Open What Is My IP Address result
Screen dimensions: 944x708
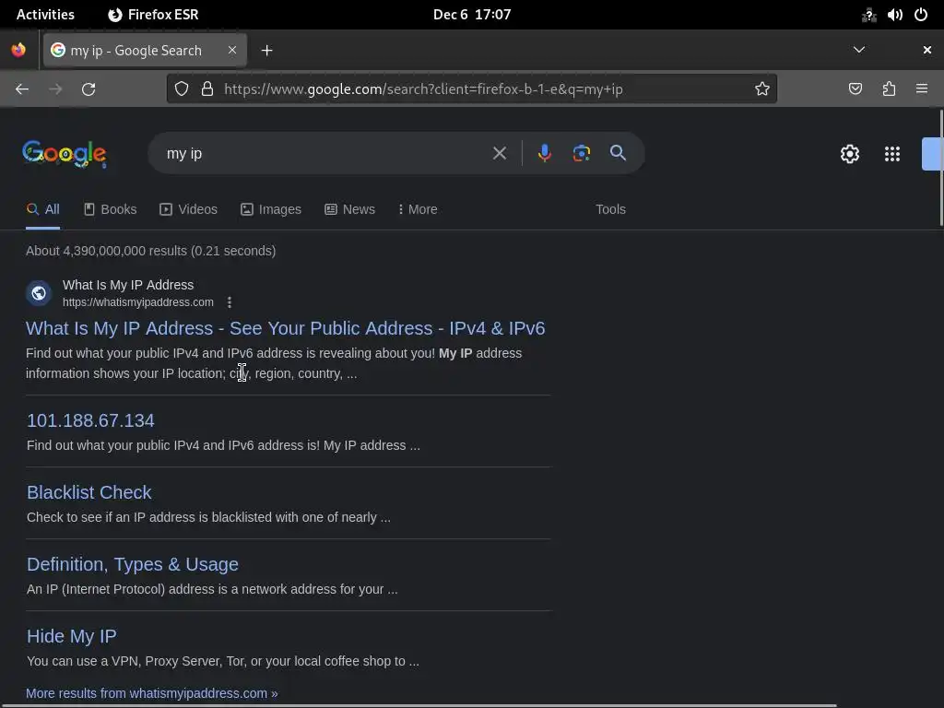click(x=286, y=328)
